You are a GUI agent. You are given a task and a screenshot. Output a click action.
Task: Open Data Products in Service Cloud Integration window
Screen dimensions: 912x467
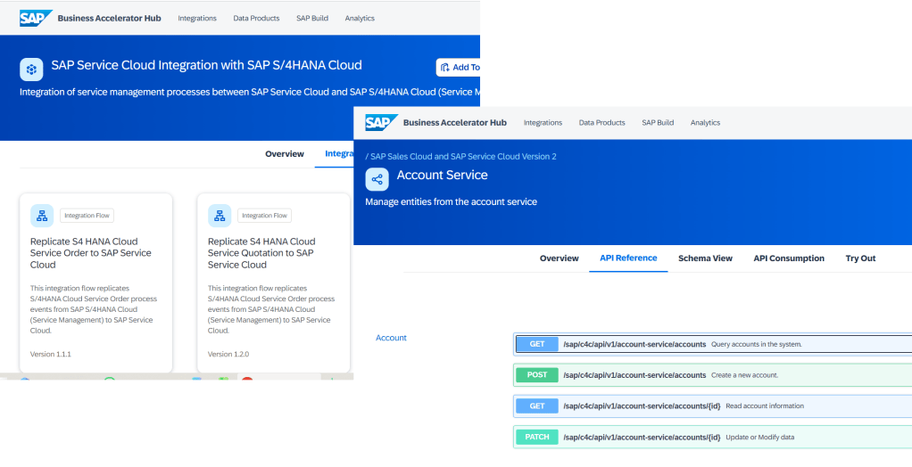256,18
